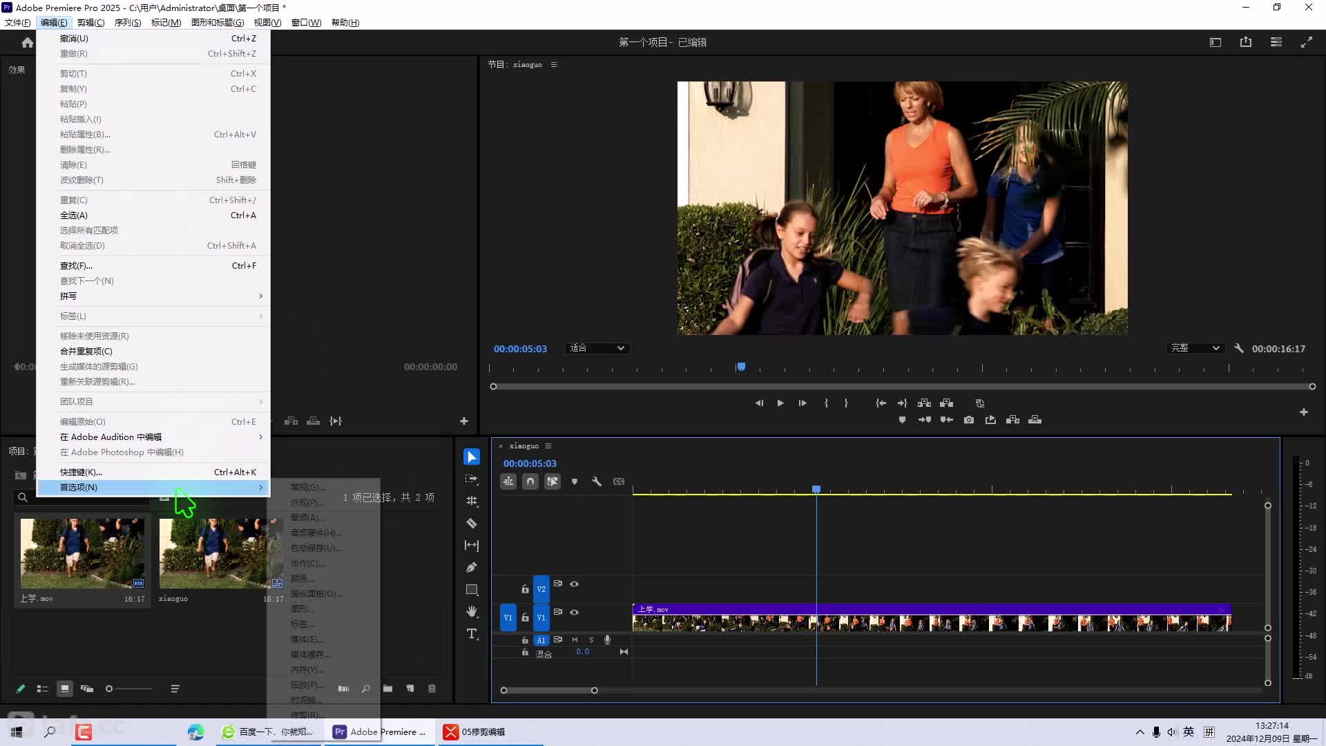Screen dimensions: 1326x746
Task: Toggle V2 track lock
Action: (x=525, y=589)
